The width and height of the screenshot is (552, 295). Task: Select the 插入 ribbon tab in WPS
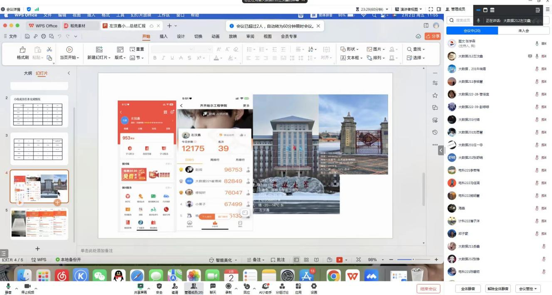tap(163, 37)
